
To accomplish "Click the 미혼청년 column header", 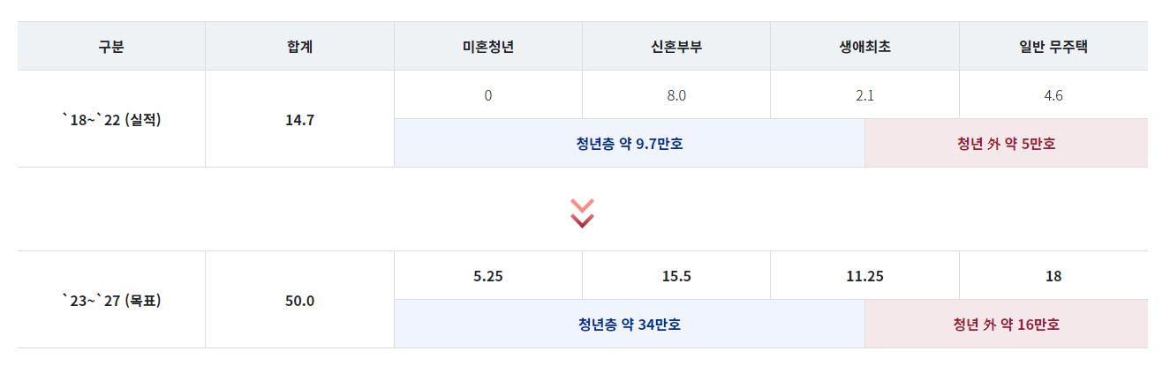I will click(x=488, y=46).
